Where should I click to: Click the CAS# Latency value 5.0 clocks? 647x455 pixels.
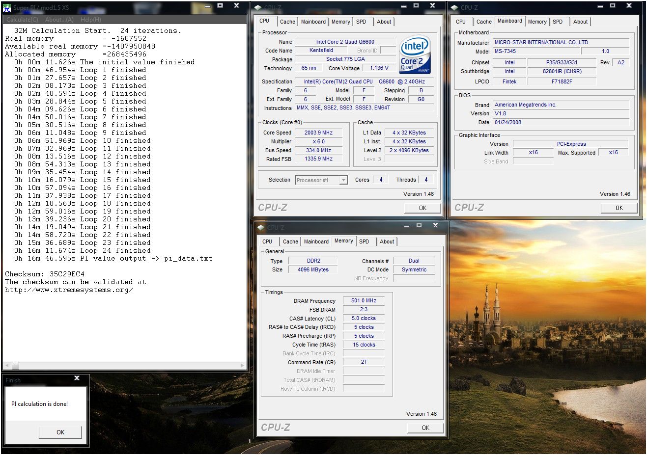coord(364,318)
